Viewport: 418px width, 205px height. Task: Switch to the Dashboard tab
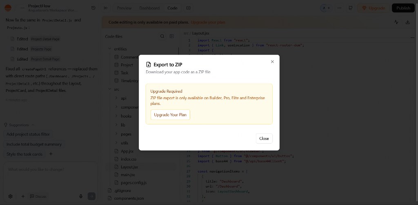pyautogui.click(x=149, y=8)
